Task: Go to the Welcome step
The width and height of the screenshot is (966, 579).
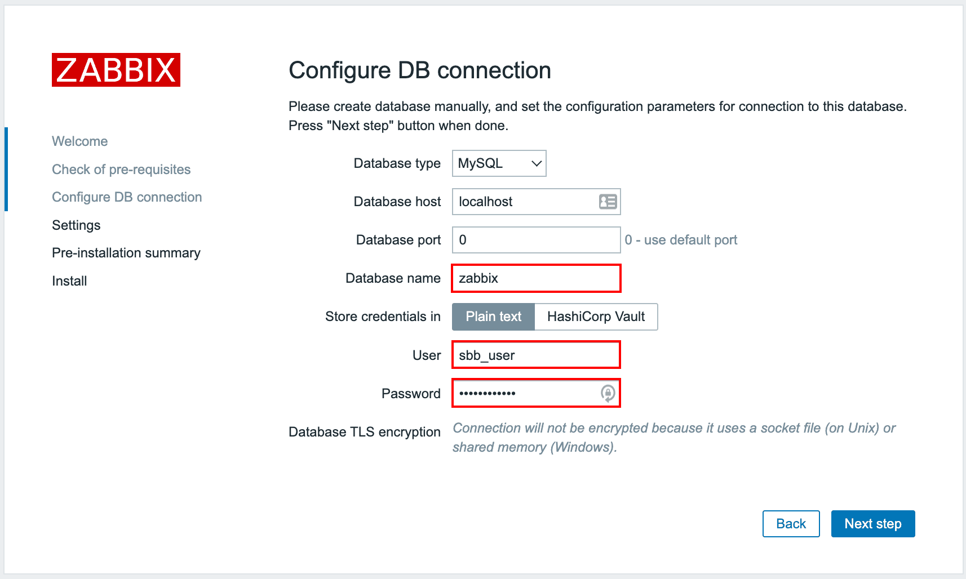Action: click(80, 141)
